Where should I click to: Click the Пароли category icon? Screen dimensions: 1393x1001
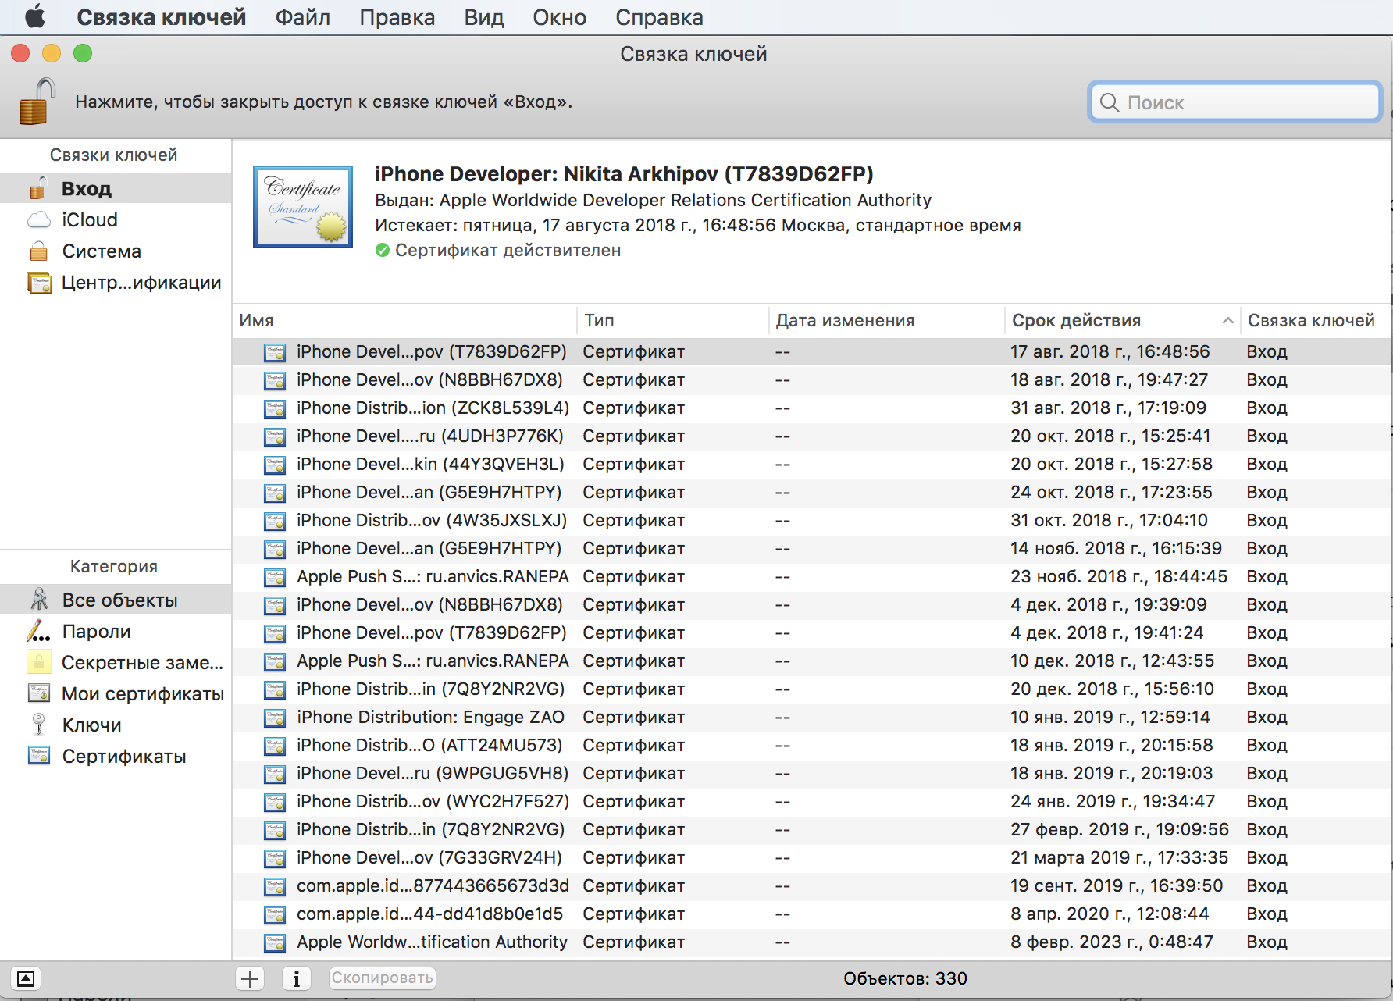(38, 631)
